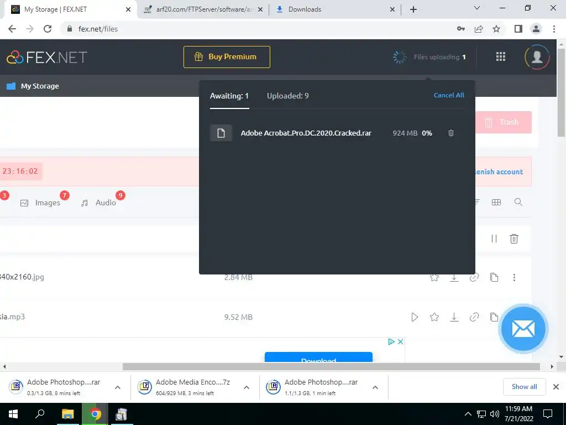Image resolution: width=566 pixels, height=425 pixels.
Task: Open File Explorer from taskbar
Action: 67,414
